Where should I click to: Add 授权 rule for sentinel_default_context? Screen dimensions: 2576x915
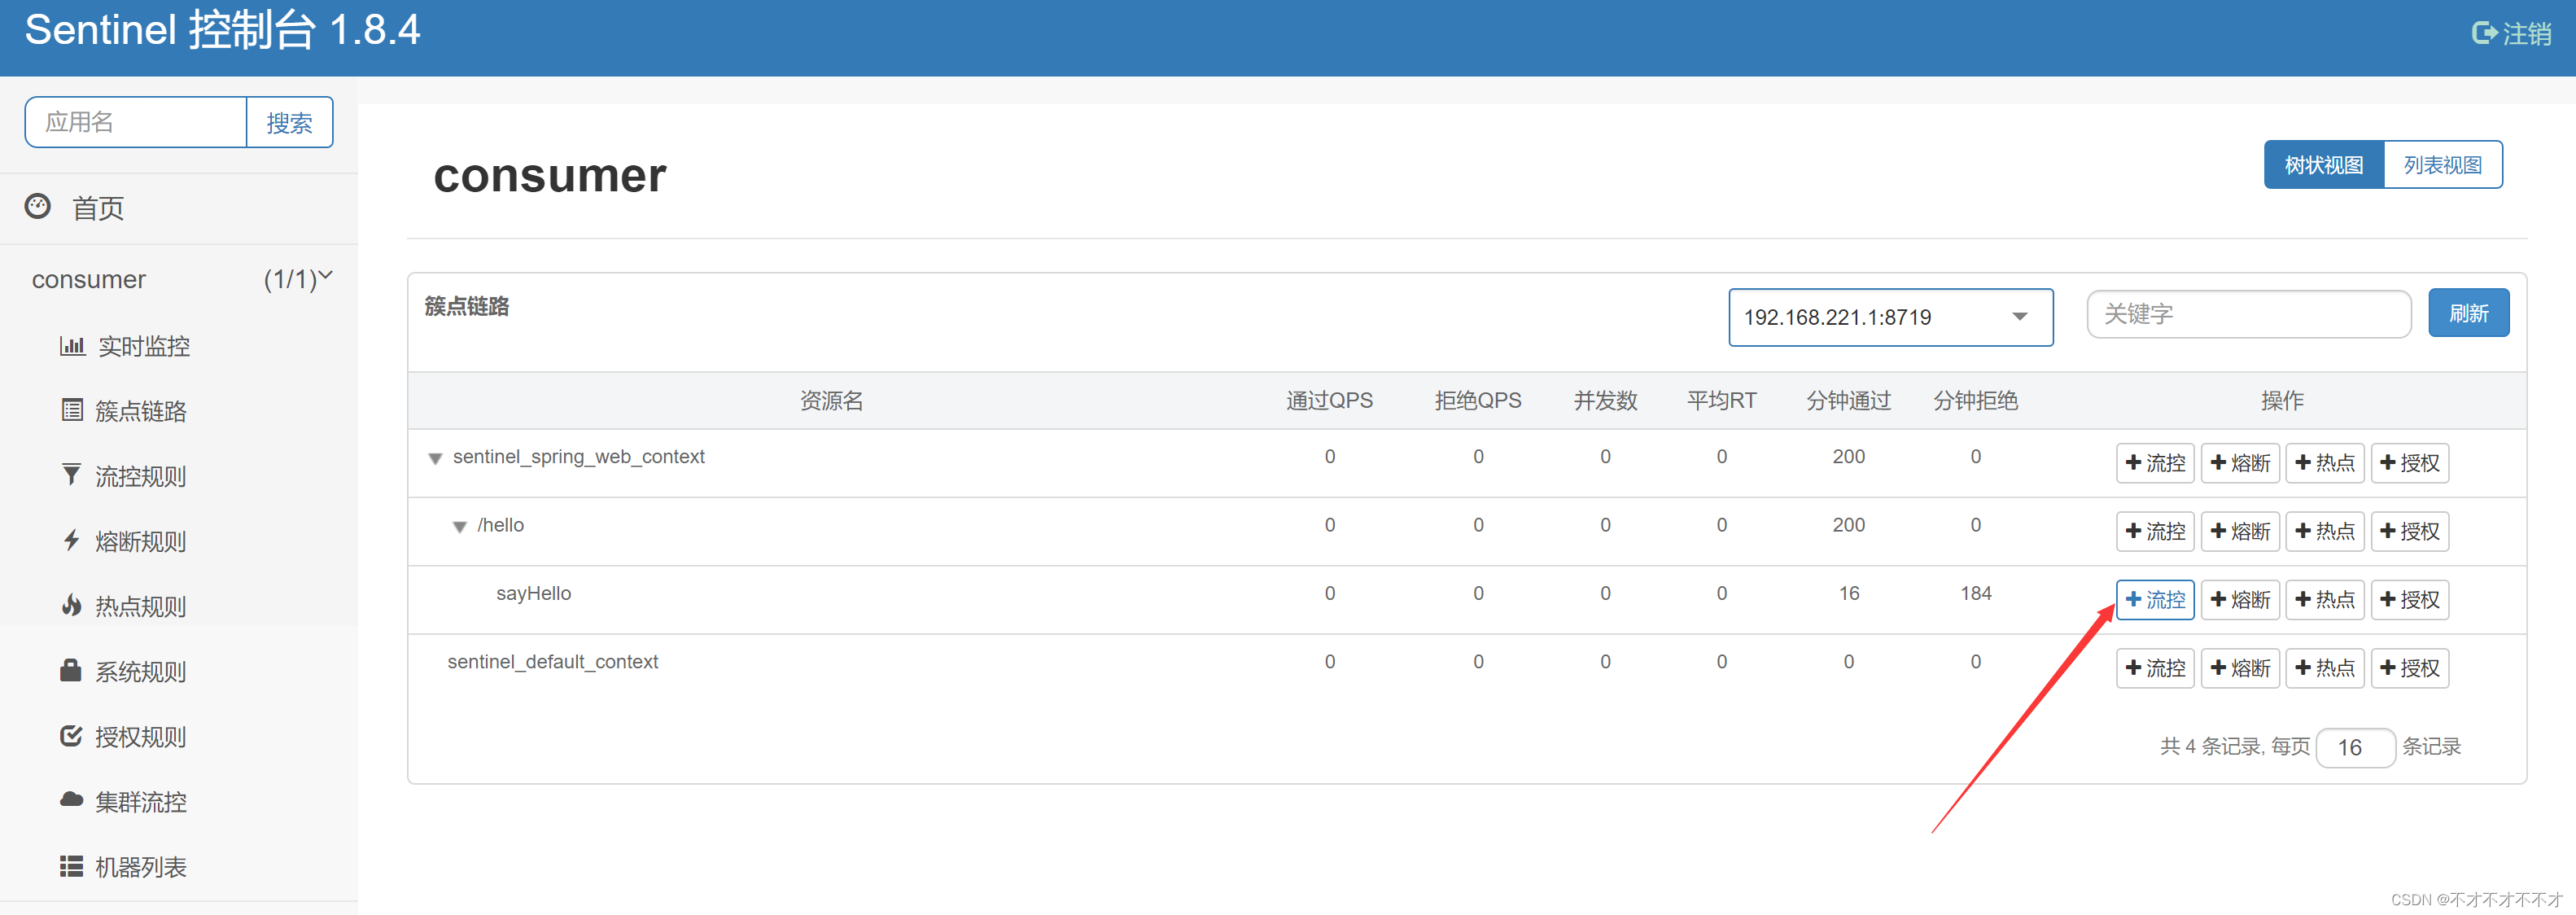2409,668
